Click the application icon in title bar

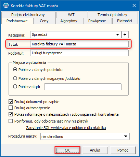(6, 5)
